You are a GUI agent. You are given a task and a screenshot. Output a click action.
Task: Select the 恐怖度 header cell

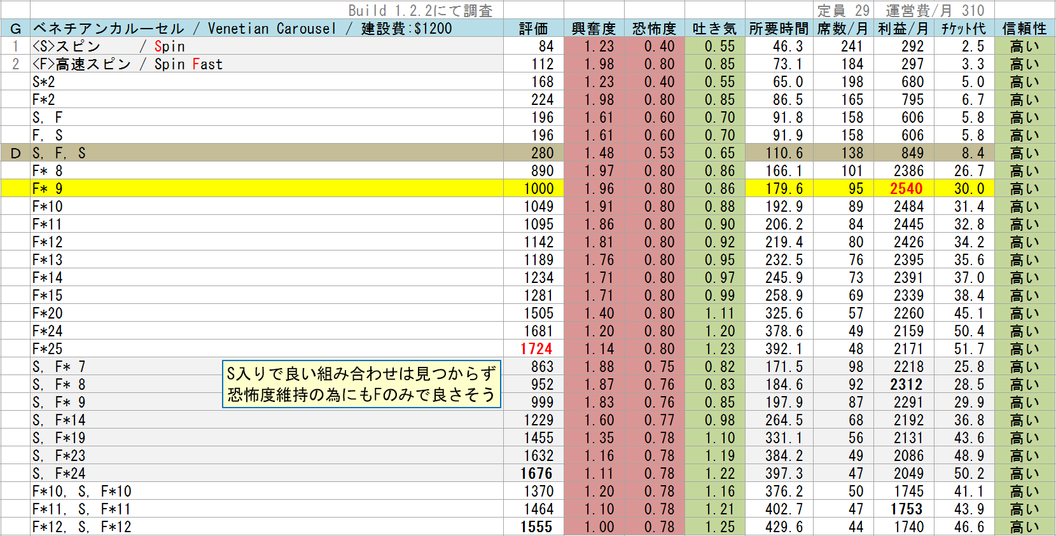pyautogui.click(x=654, y=29)
